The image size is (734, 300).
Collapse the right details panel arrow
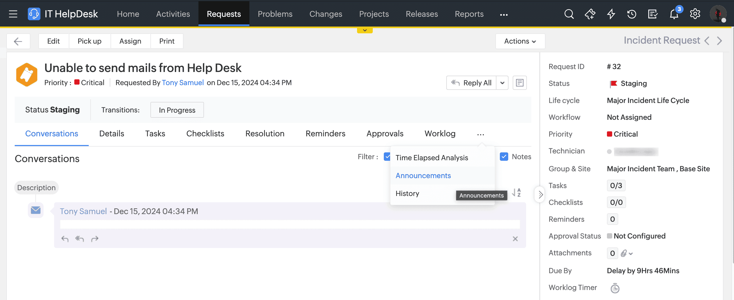click(540, 195)
